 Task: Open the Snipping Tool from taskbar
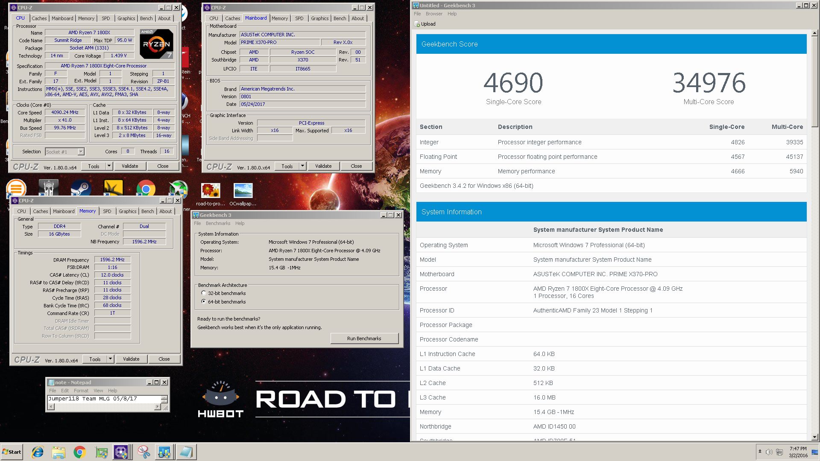coord(144,452)
